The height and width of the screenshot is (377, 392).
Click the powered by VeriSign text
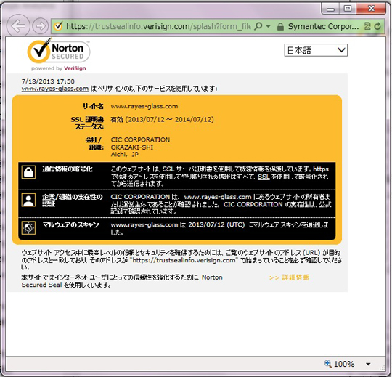59,68
